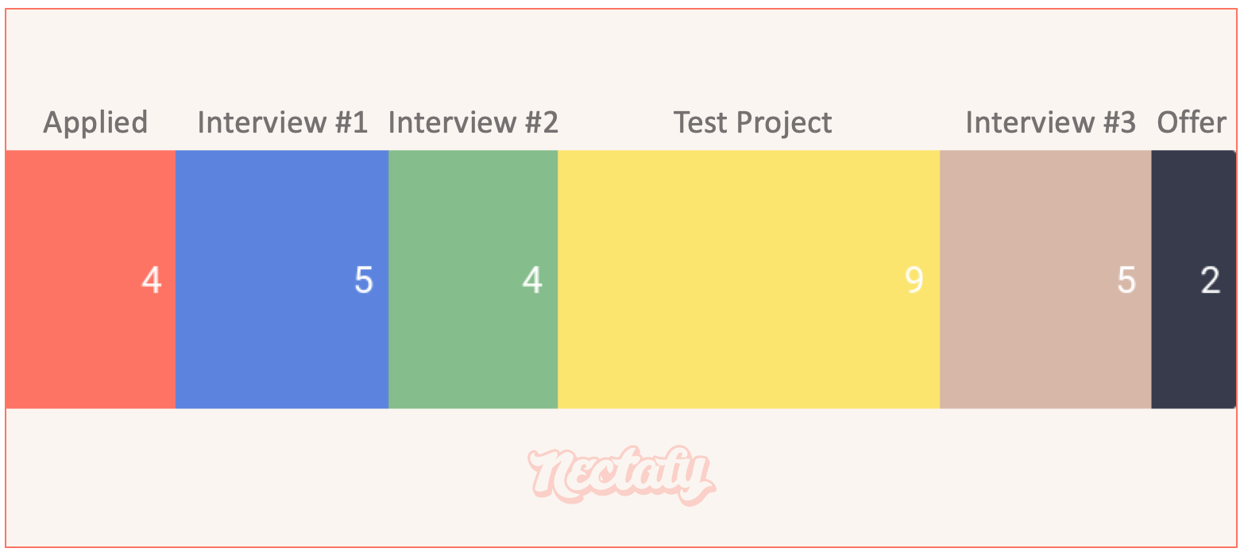
Task: Click the green Interview #2 segment
Action: [473, 280]
